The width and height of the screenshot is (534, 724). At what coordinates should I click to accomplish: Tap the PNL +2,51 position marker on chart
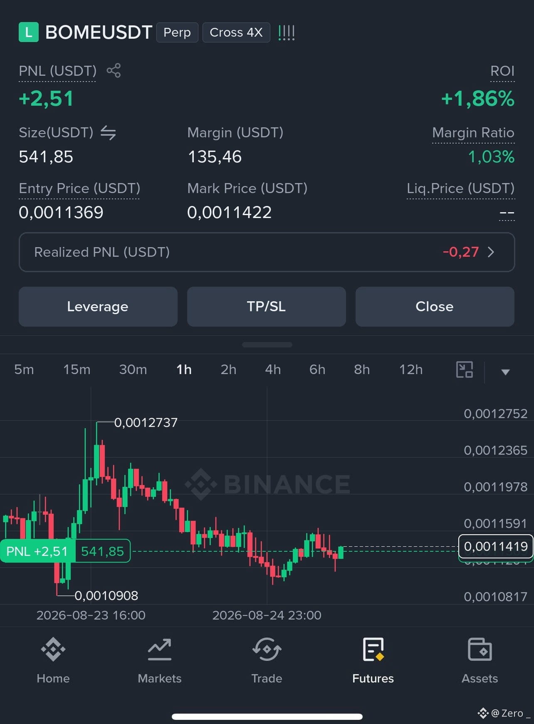(37, 551)
